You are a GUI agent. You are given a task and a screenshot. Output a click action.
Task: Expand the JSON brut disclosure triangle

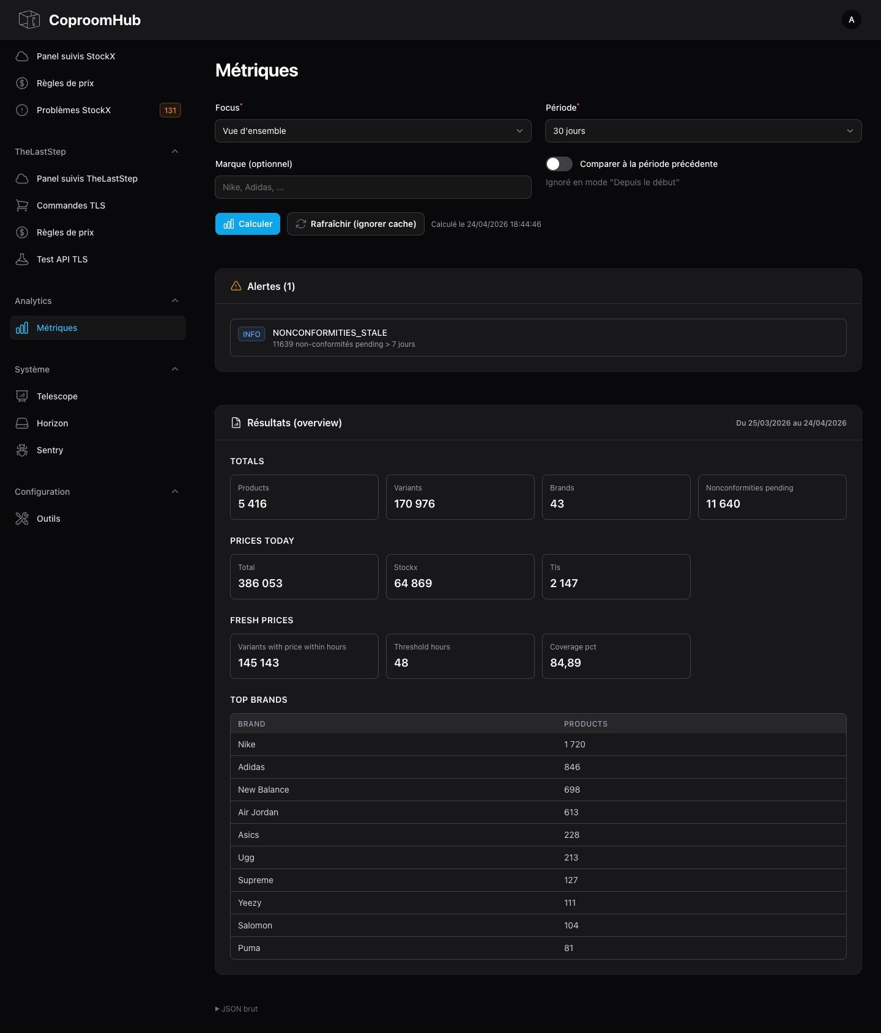pos(217,1009)
